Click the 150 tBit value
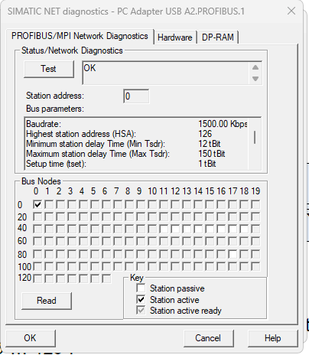 coord(212,154)
